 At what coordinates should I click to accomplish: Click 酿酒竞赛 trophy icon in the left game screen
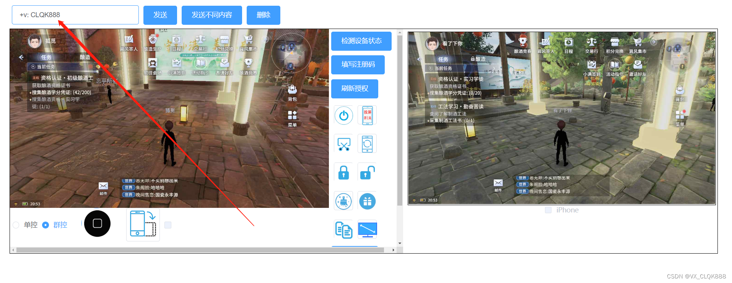pyautogui.click(x=248, y=67)
